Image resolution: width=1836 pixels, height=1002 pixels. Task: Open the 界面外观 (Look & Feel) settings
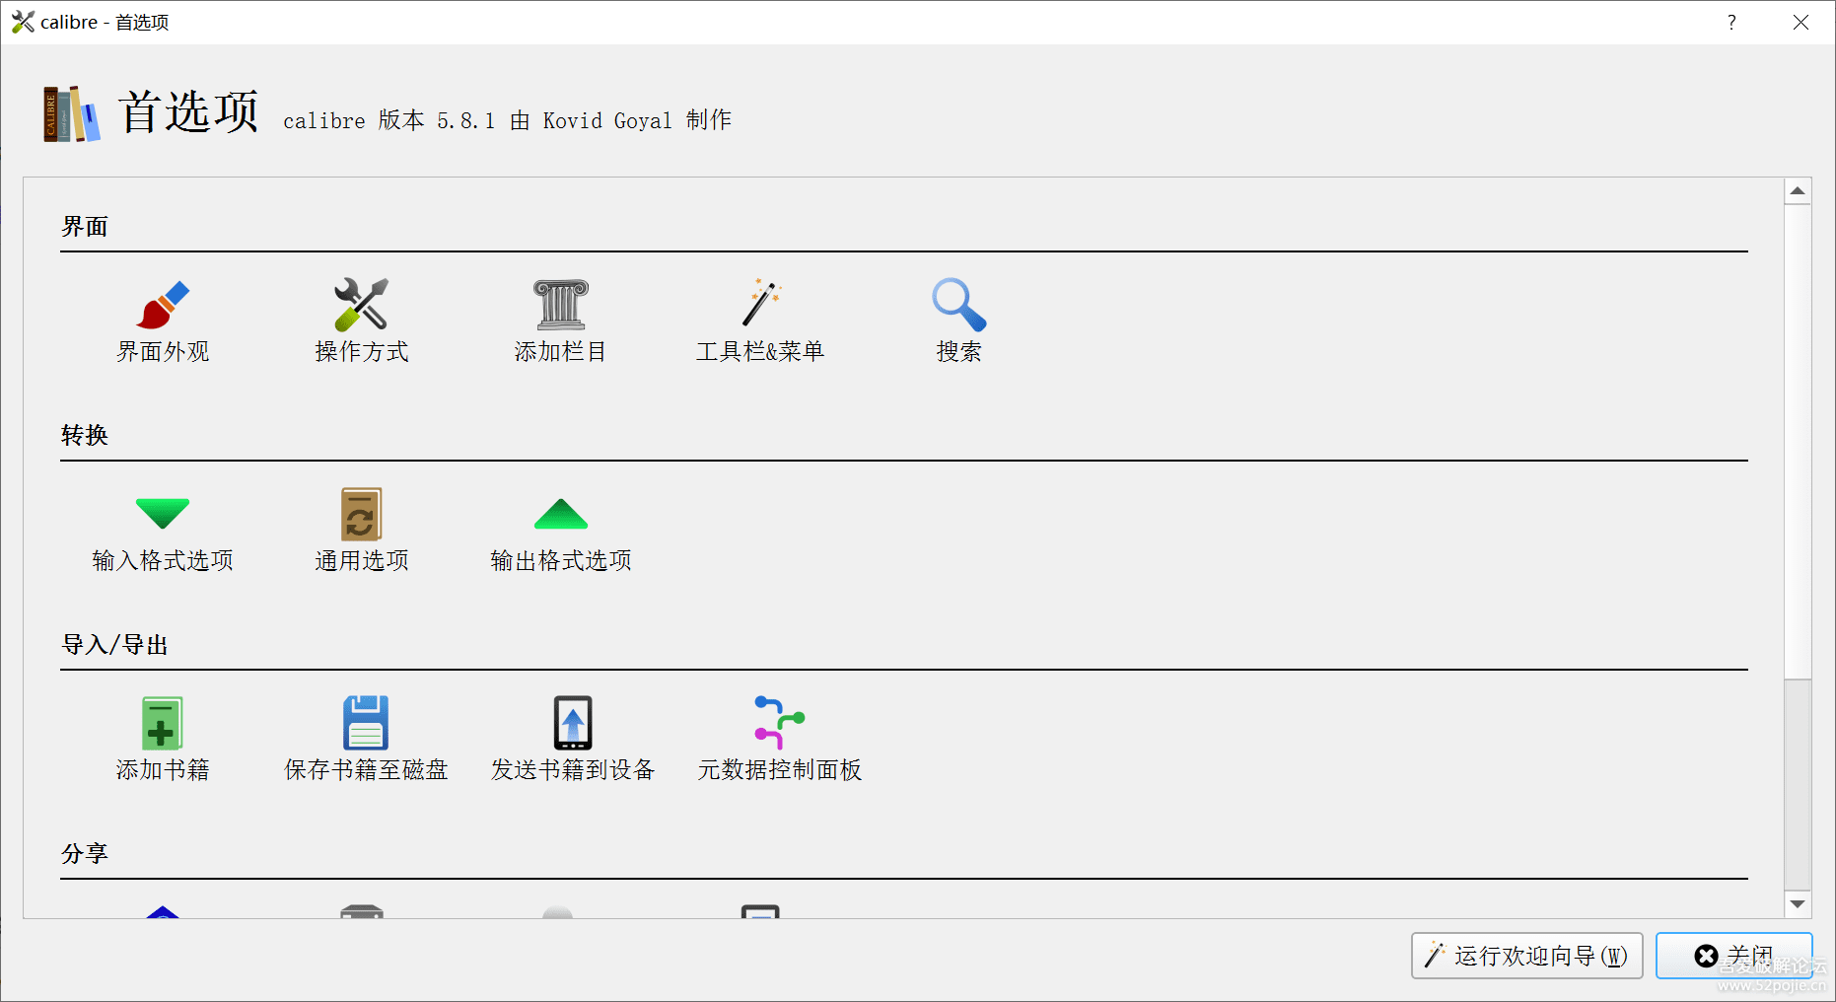163,306
